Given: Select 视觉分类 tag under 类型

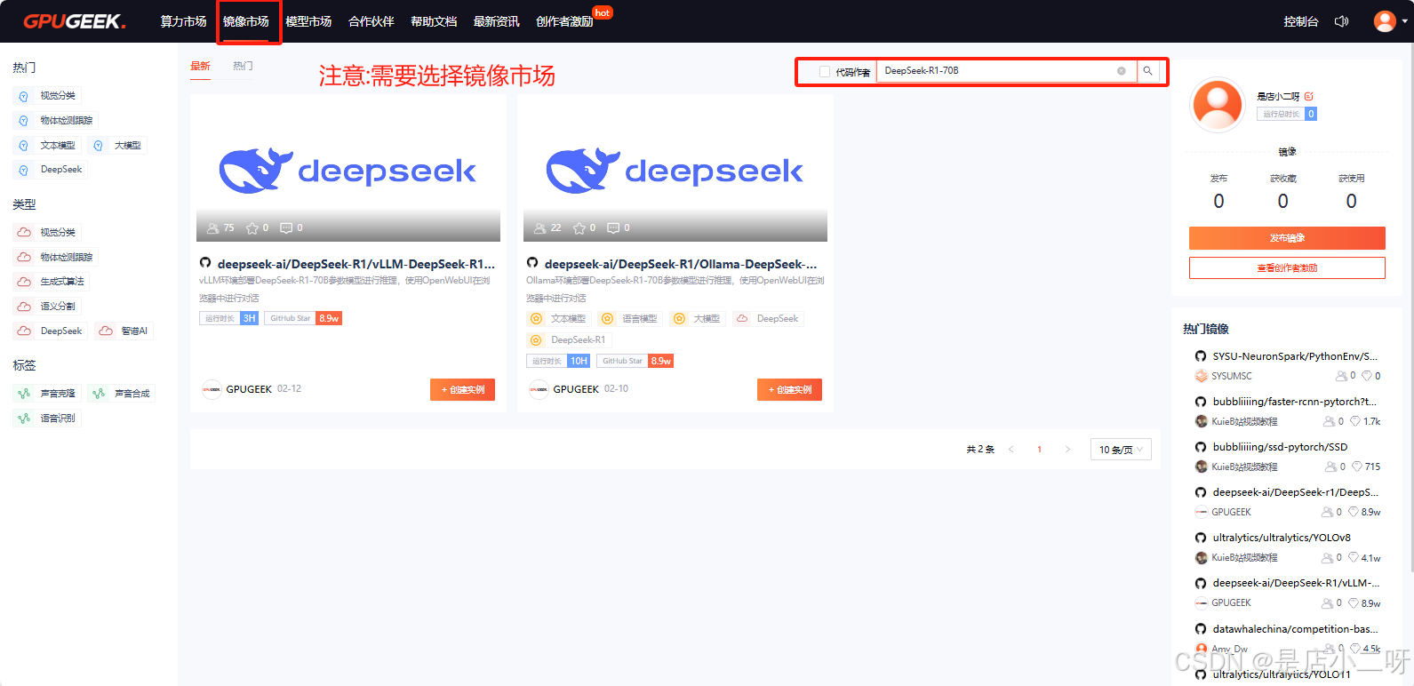Looking at the screenshot, I should (x=48, y=233).
